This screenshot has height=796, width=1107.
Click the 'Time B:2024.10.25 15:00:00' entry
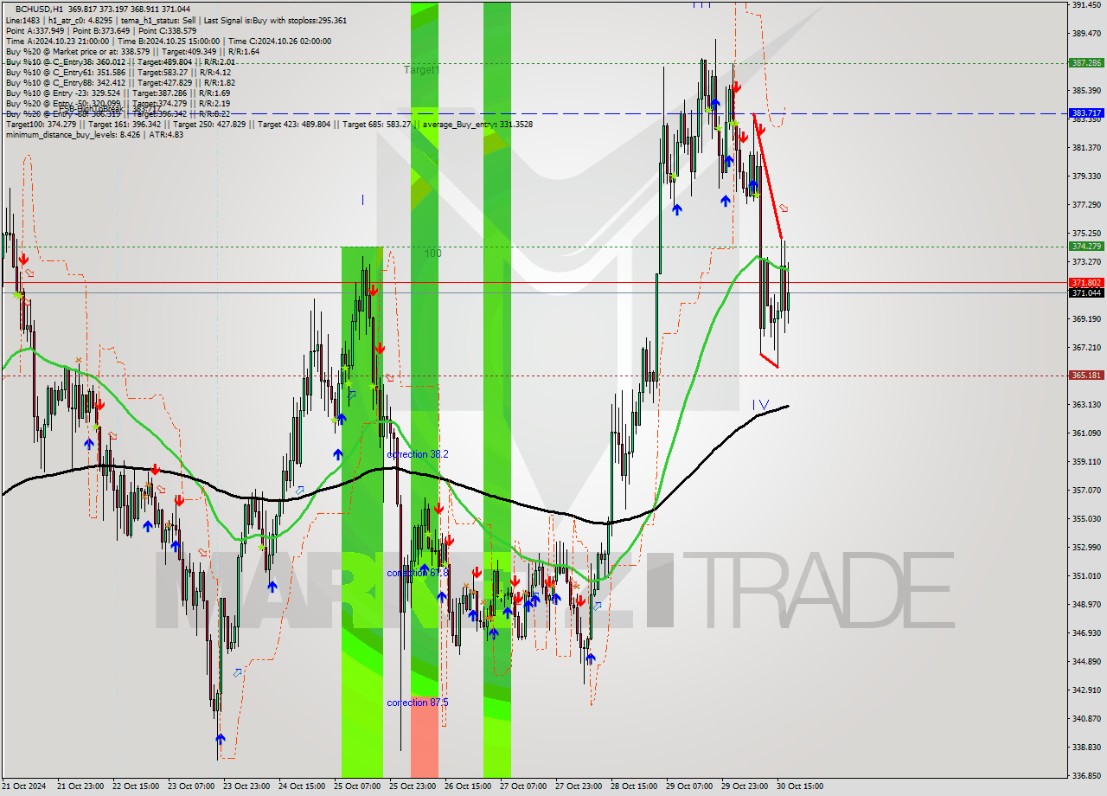(170, 41)
